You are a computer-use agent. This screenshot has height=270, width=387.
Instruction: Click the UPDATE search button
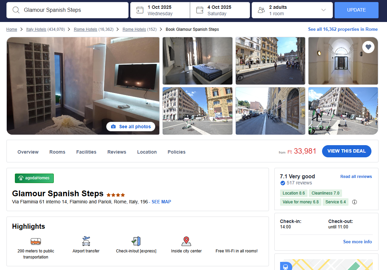click(357, 10)
